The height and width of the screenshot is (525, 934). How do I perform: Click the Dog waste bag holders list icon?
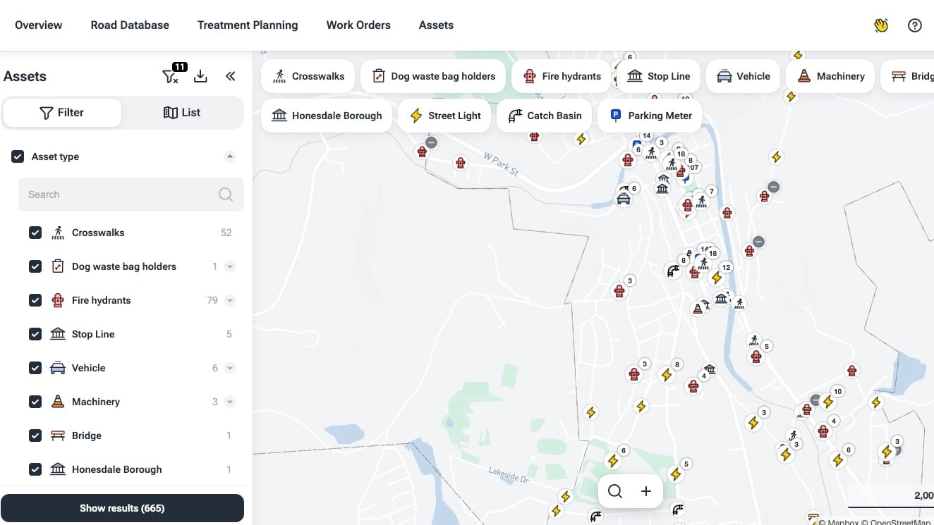click(58, 266)
